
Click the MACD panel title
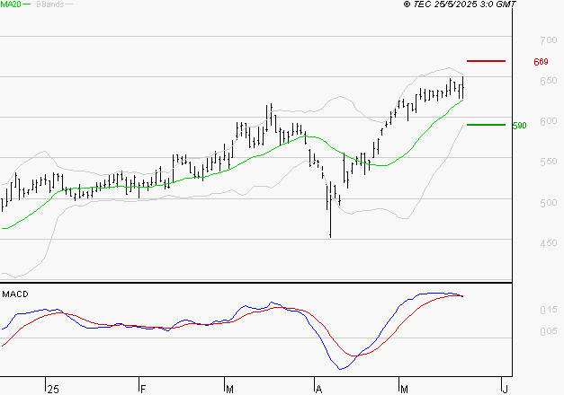click(14, 294)
